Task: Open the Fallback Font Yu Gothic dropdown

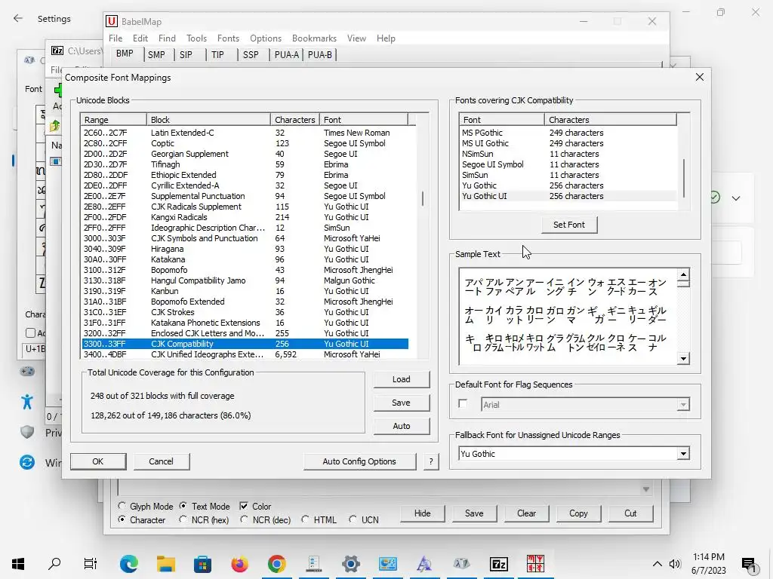Action: (682, 453)
